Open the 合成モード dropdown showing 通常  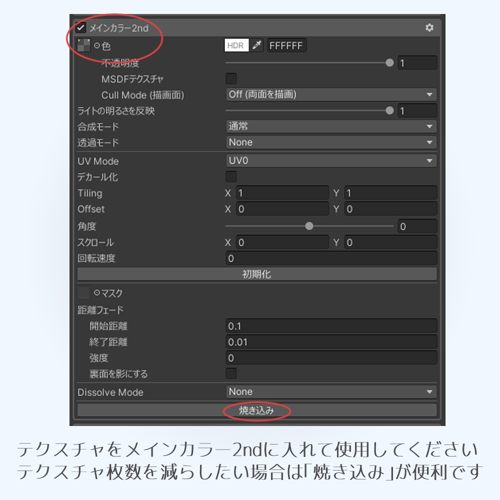click(331, 126)
